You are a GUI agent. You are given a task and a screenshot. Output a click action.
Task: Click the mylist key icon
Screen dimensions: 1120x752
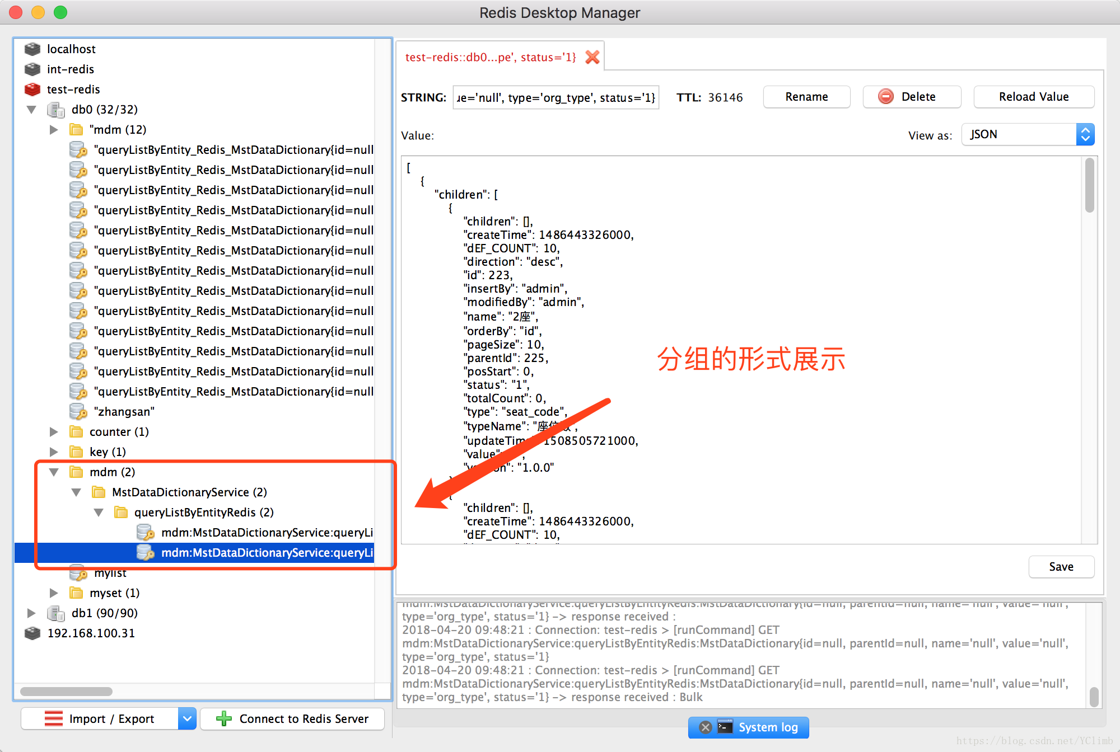point(78,574)
